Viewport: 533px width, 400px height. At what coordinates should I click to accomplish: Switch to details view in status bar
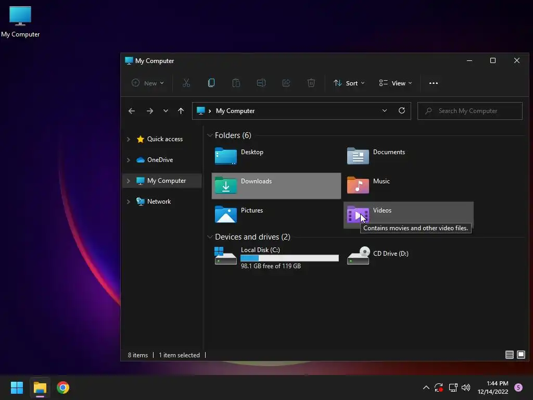(x=509, y=355)
